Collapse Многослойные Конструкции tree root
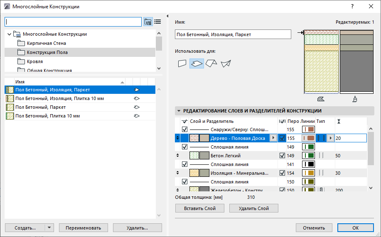Viewport: 381px width, 237px height. tap(9, 34)
